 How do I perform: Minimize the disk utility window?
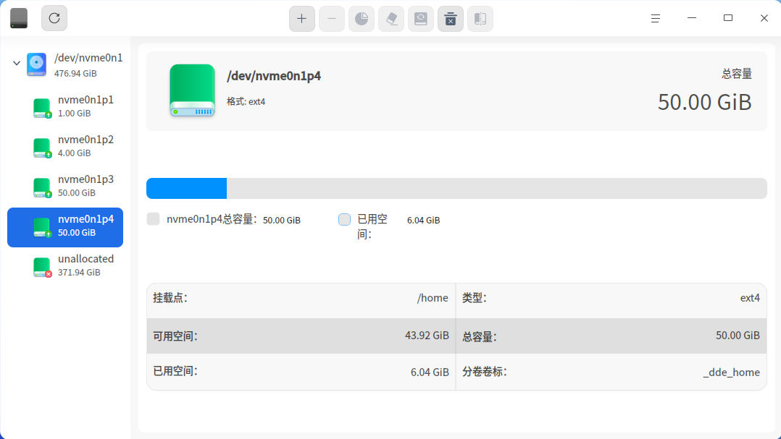(692, 18)
